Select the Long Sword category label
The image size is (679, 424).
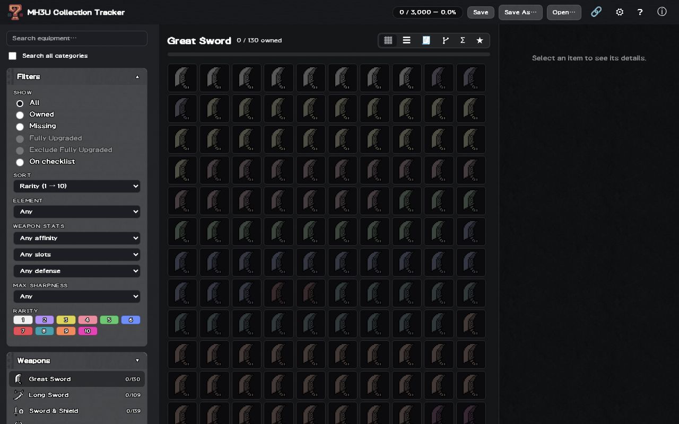[49, 395]
